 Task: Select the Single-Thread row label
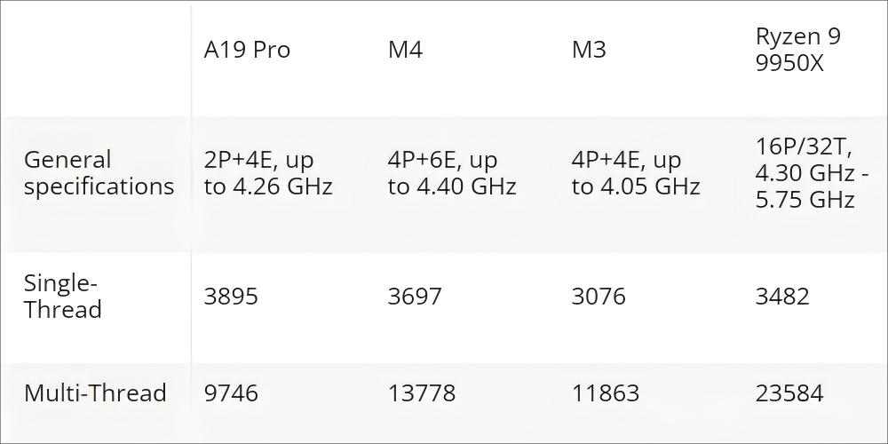(x=63, y=297)
